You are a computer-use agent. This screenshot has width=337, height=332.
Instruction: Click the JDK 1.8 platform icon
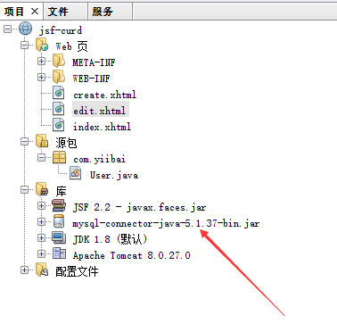click(59, 237)
